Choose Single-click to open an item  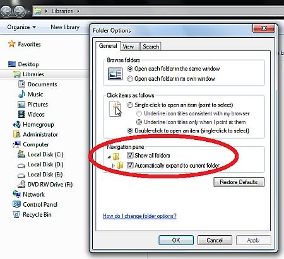(130, 105)
